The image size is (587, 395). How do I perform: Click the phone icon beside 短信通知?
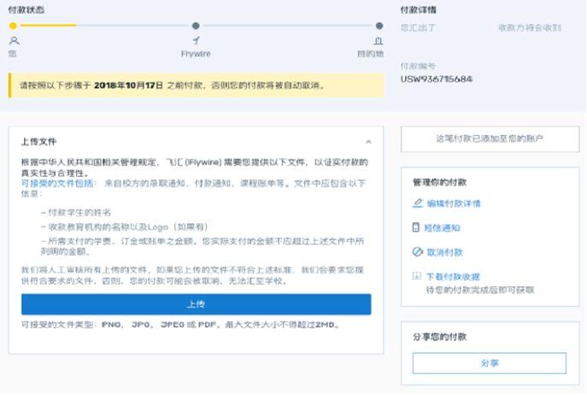(417, 228)
